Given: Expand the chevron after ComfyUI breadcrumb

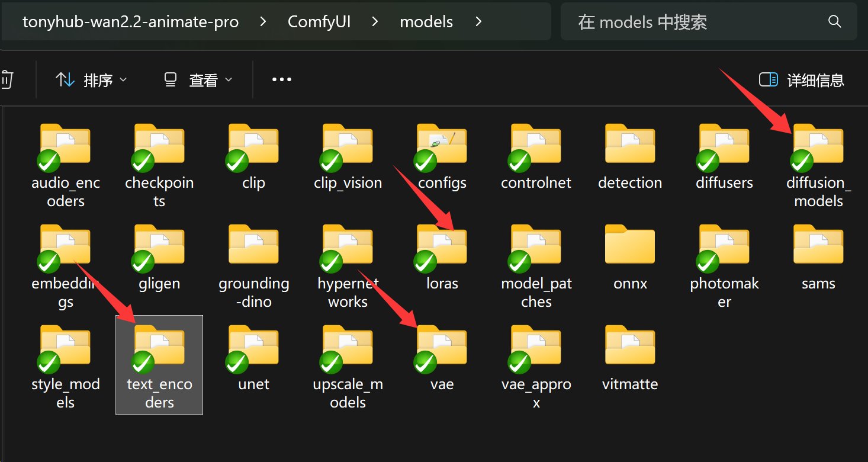Looking at the screenshot, I should [x=375, y=22].
